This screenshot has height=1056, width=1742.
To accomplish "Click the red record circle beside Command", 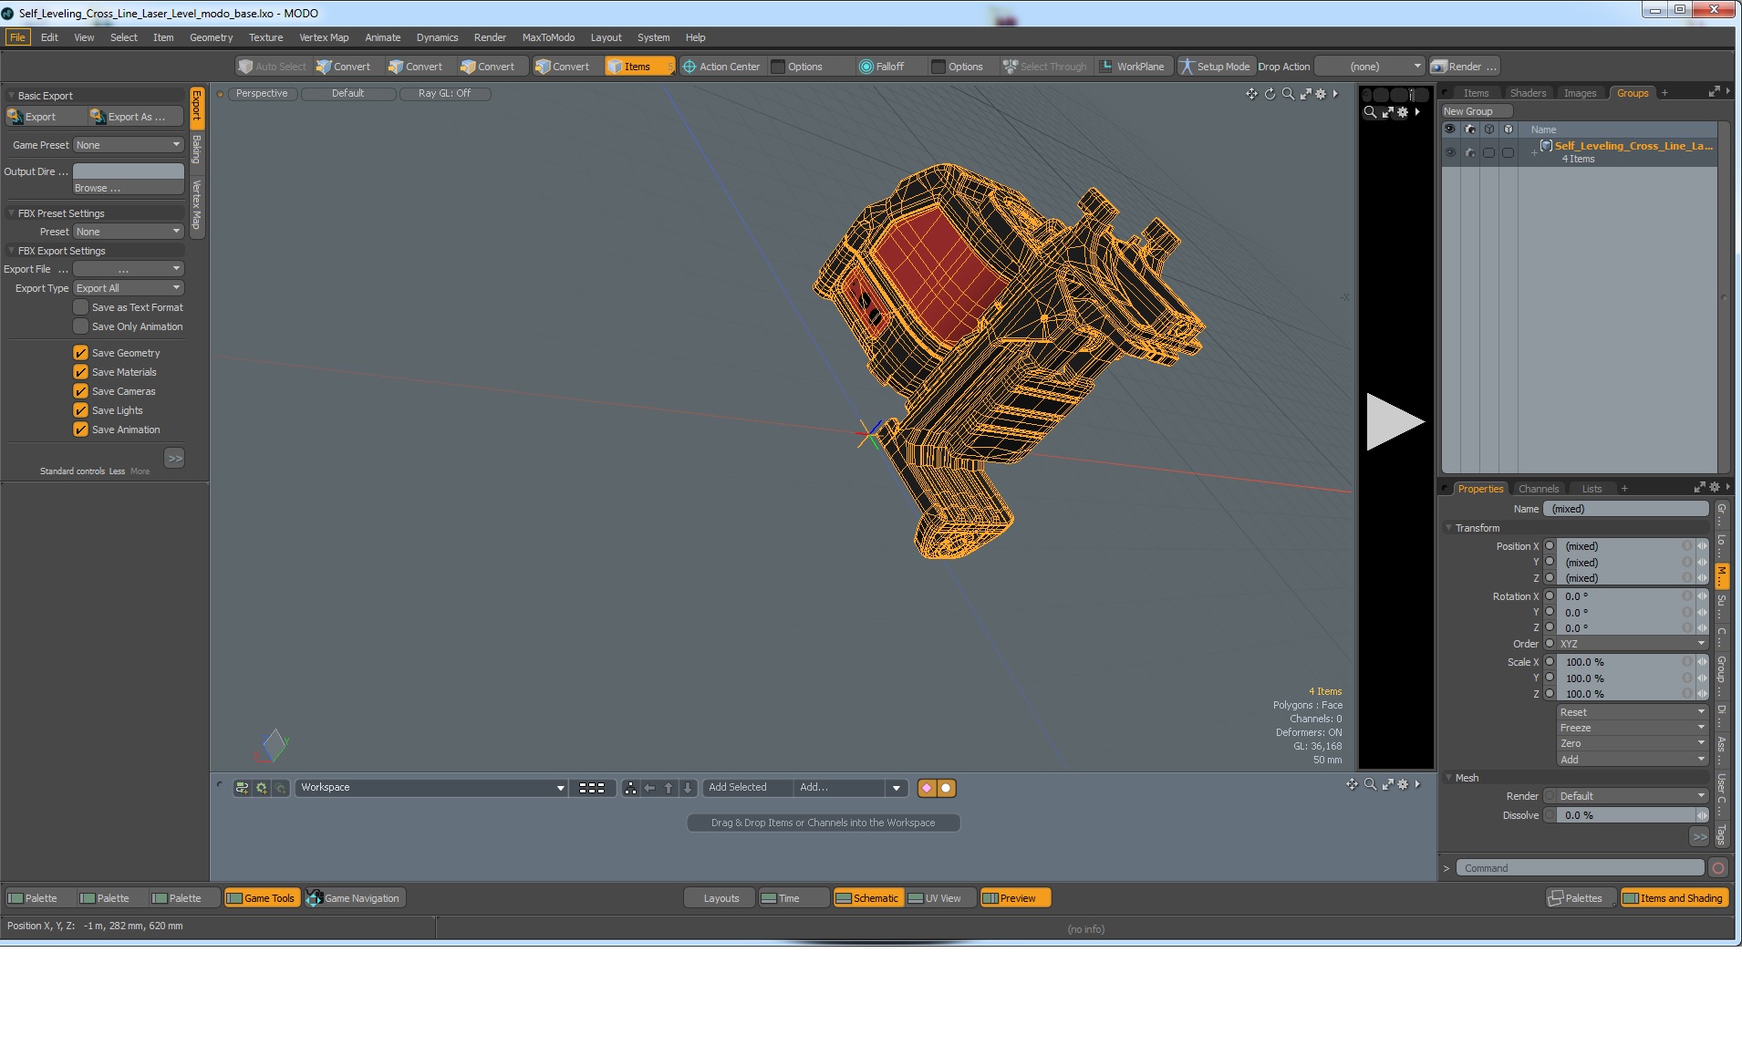I will click(1718, 868).
